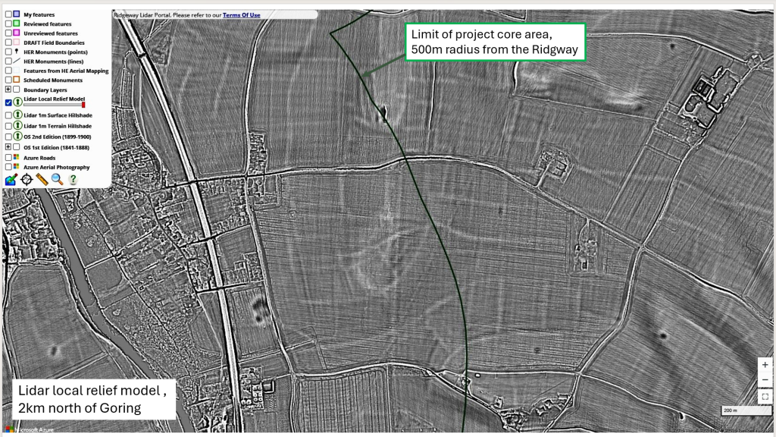Enable the Scheduled Monuments layer
The height and width of the screenshot is (437, 776).
click(x=8, y=80)
